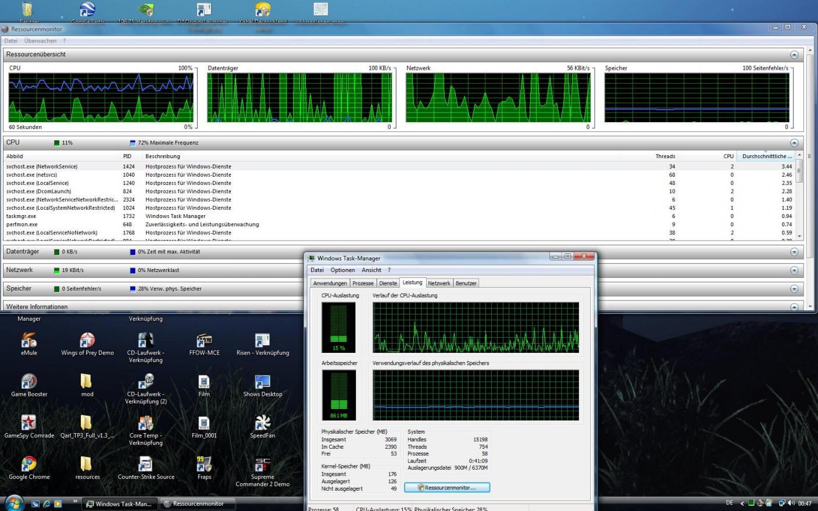
Task: Click Windows Task-Manager taskbar button
Action: point(119,504)
